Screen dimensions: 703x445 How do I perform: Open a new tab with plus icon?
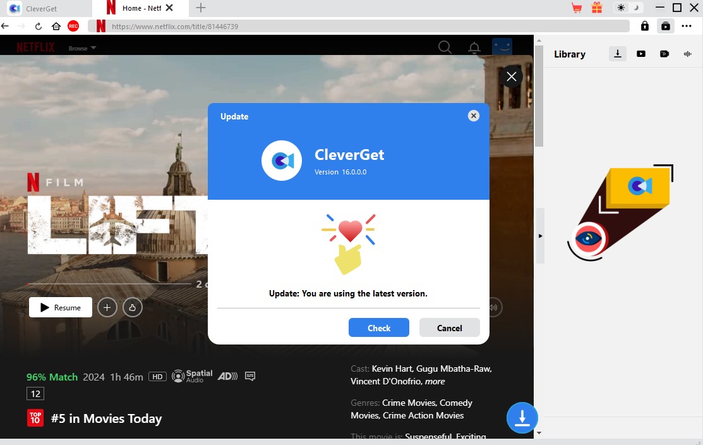(201, 8)
